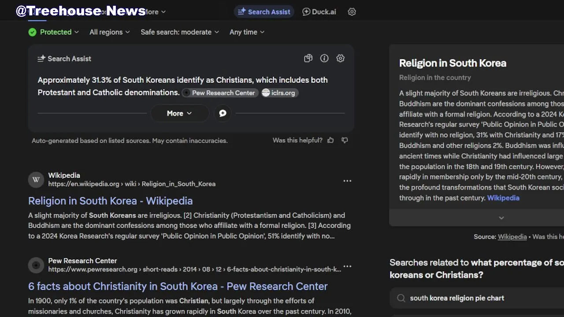Open Search Assist in the top bar
Screen dimensions: 564x317
pyautogui.click(x=264, y=12)
